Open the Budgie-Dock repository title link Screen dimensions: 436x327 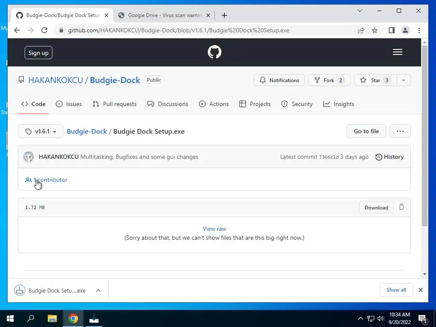click(x=115, y=80)
